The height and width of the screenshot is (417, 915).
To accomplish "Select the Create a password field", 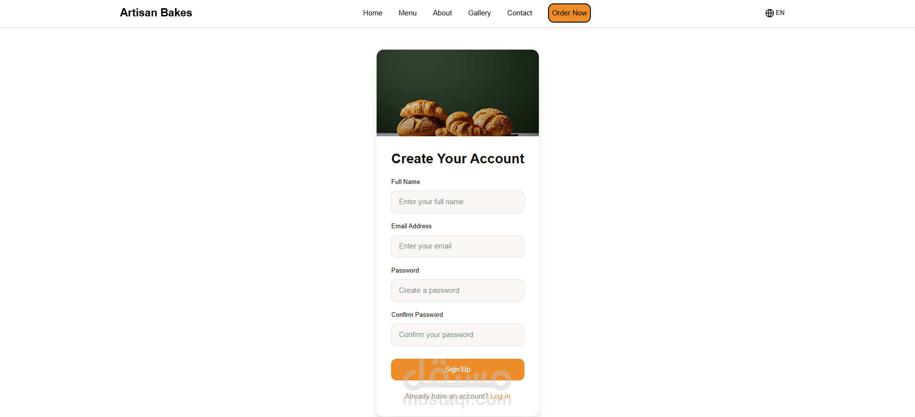I will pyautogui.click(x=457, y=290).
